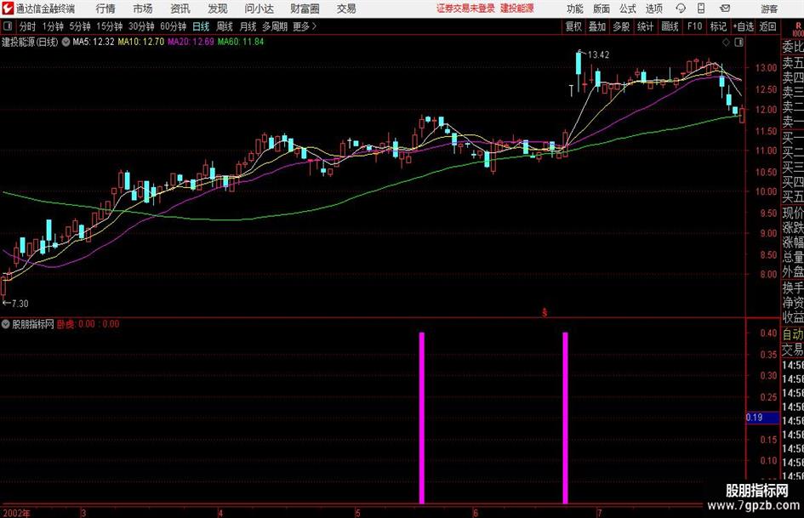Viewport: 804px width, 518px height.
Task: Open the 选项 menu
Action: (653, 9)
